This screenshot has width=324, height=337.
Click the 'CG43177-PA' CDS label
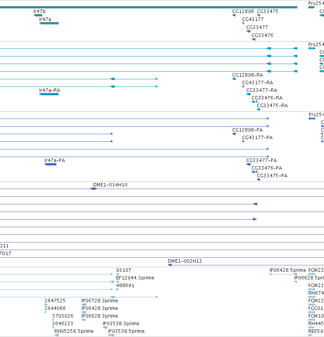point(257,138)
